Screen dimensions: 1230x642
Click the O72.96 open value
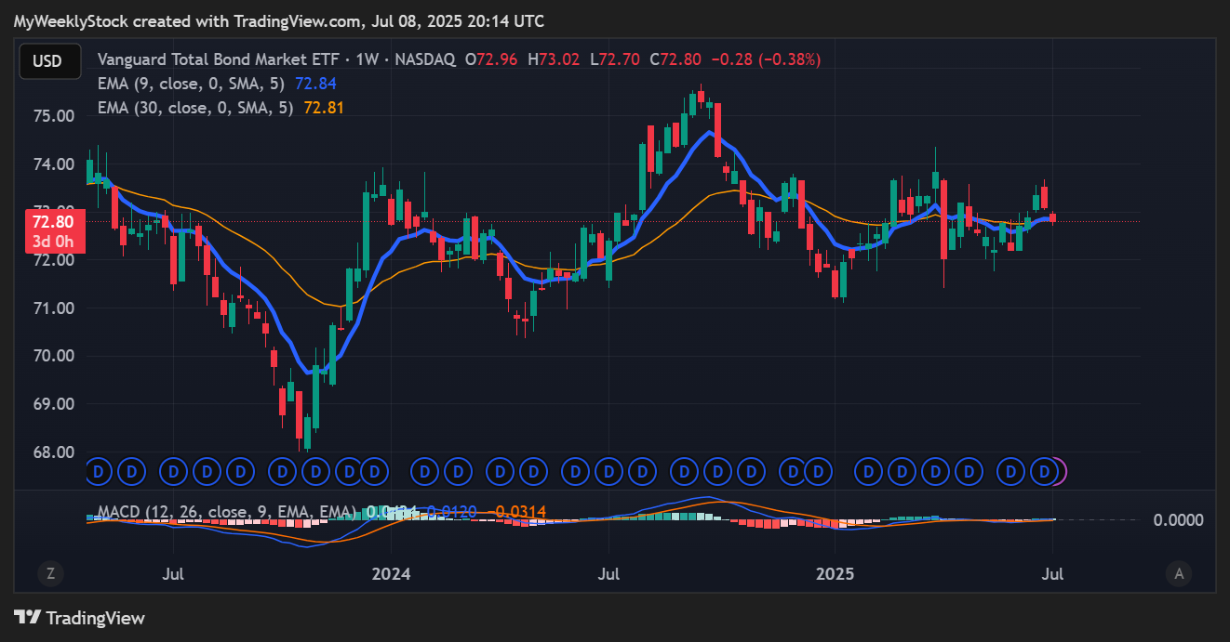pyautogui.click(x=492, y=59)
